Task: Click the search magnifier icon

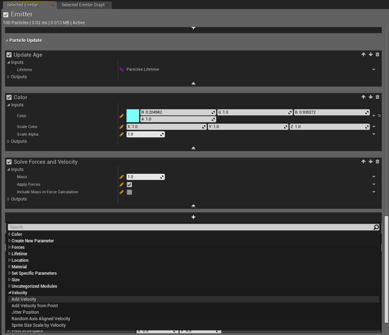Action: (376, 227)
